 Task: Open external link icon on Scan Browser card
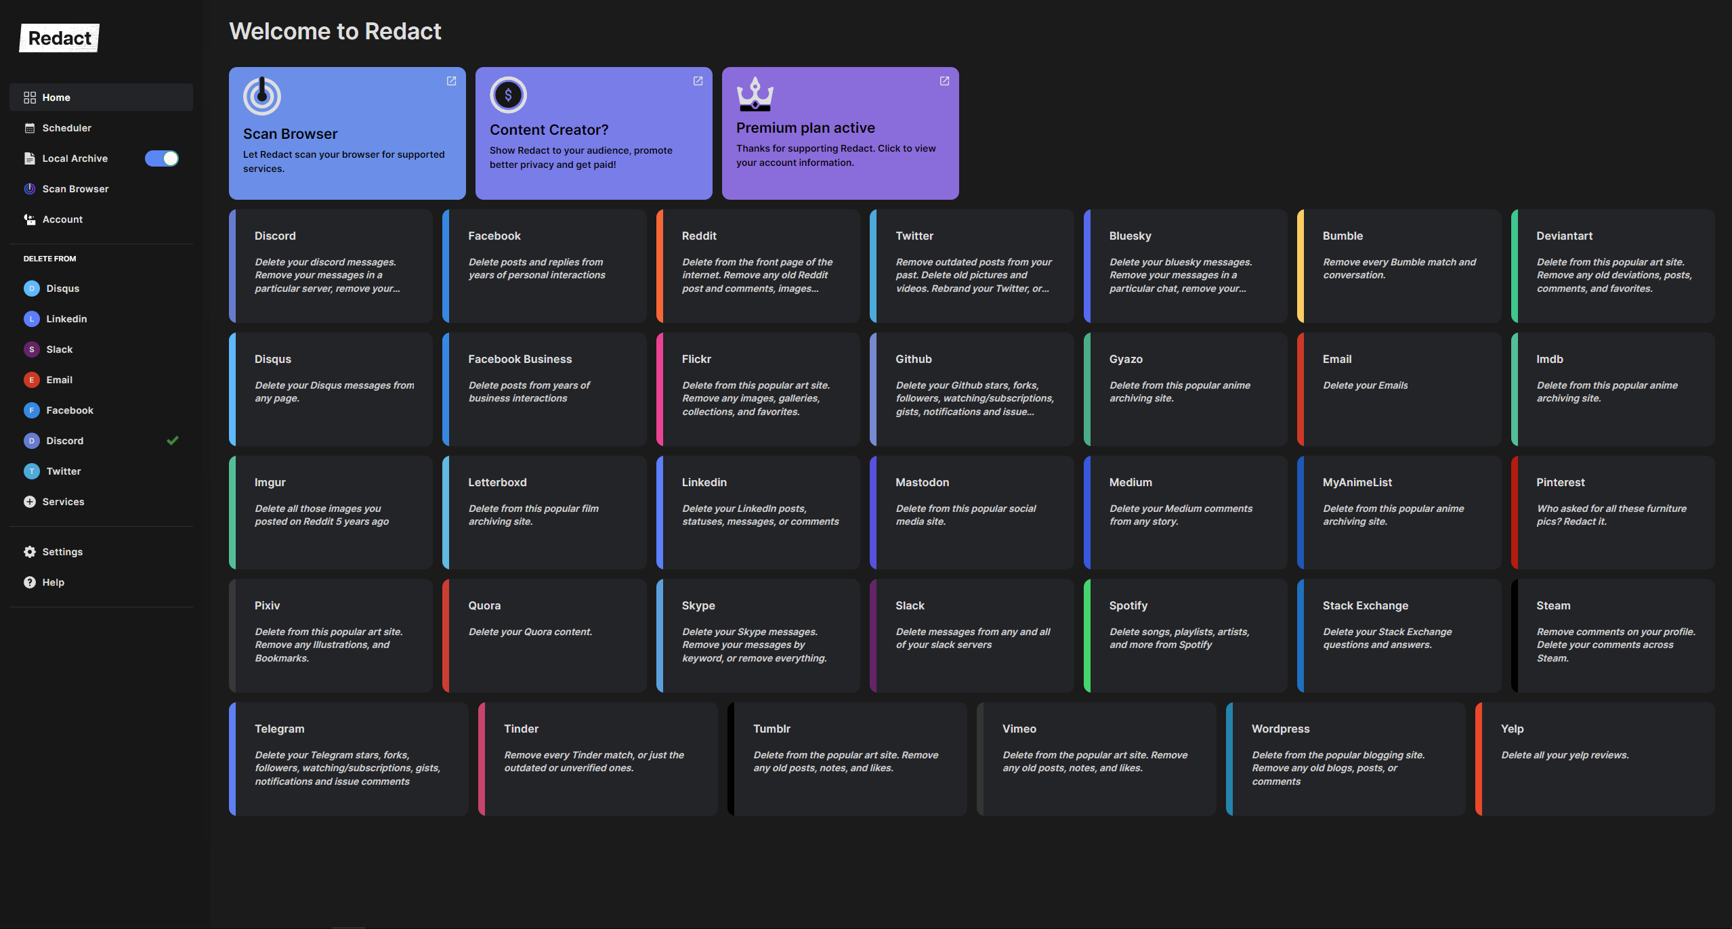coord(451,81)
